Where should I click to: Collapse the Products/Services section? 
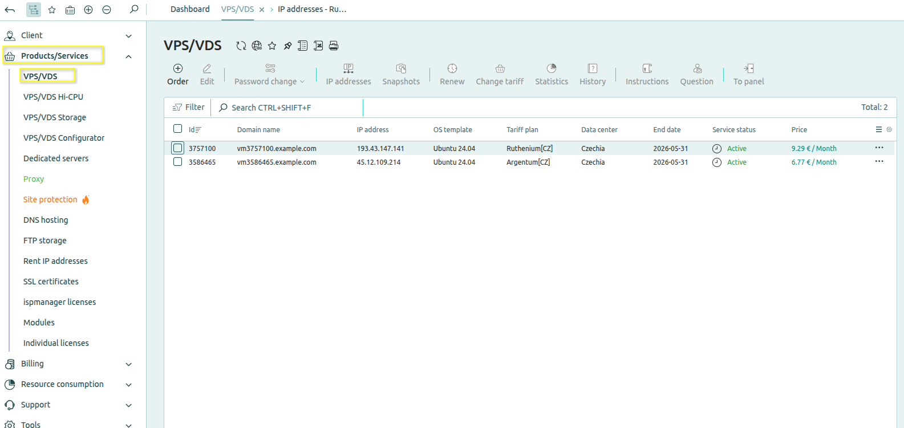[x=129, y=56]
